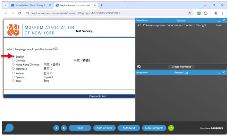This screenshot has width=228, height=136.
Task: Bookmark page with star icon
Action: [x=189, y=13]
